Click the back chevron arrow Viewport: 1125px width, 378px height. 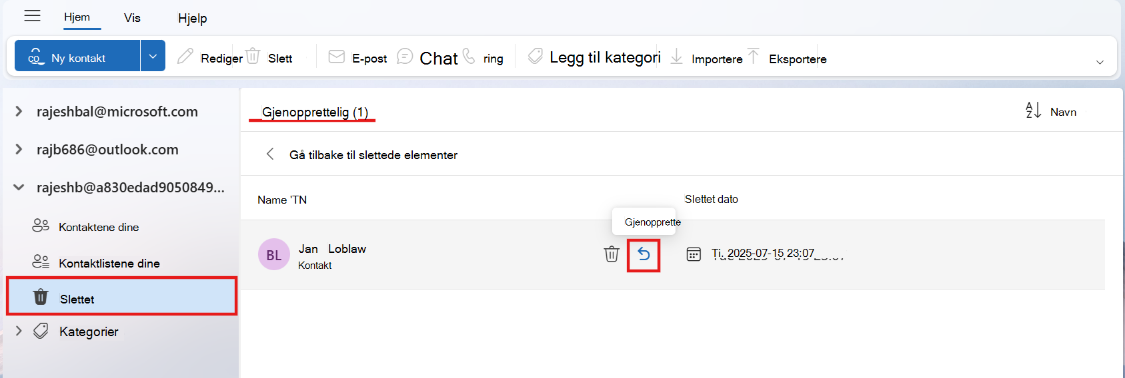click(270, 154)
